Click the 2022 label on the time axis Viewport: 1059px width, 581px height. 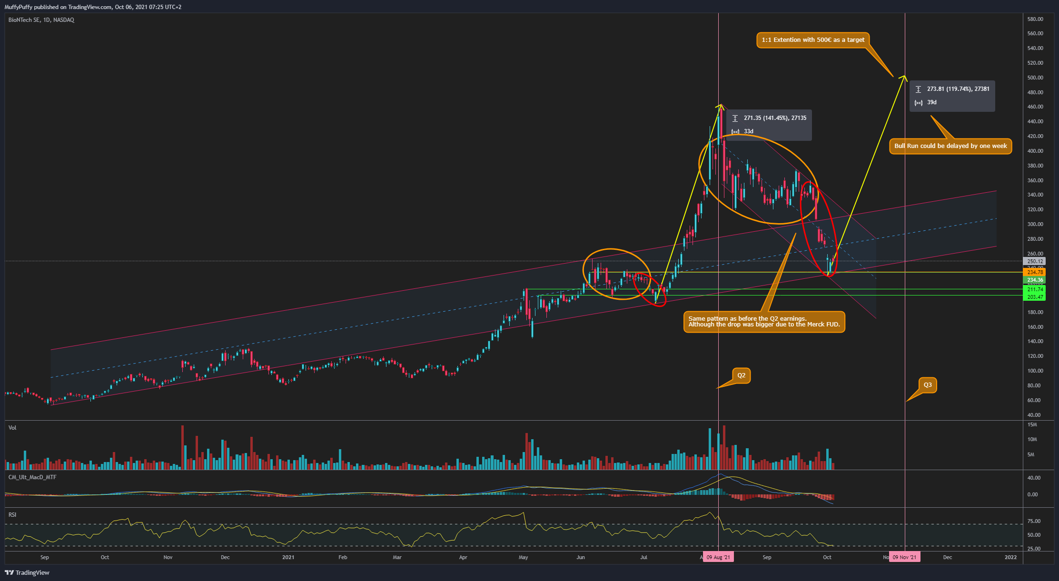[1010, 557]
